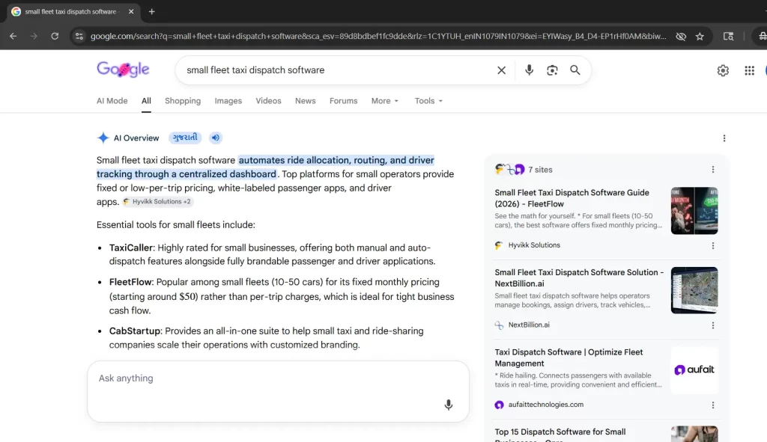This screenshot has height=442, width=767.
Task: Open a new browser tab
Action: (x=151, y=12)
